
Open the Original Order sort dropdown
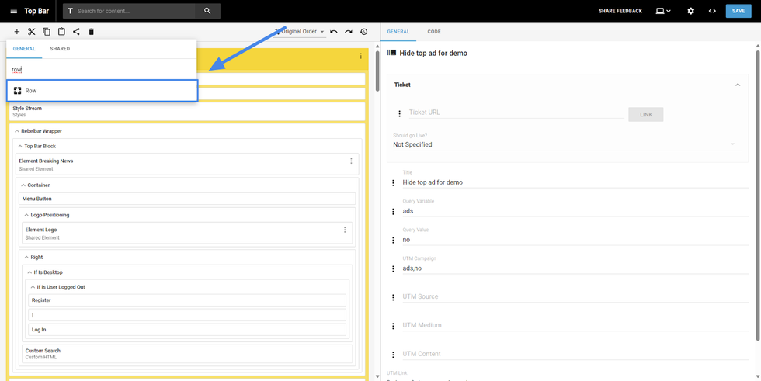302,32
